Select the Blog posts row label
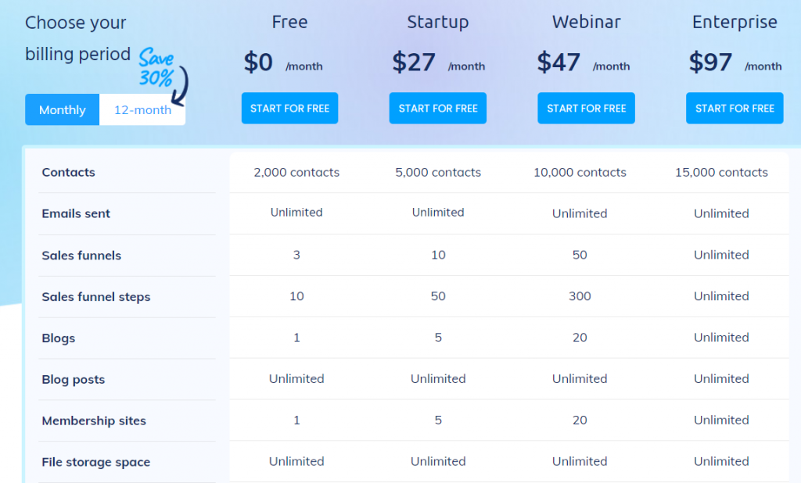 pos(74,379)
